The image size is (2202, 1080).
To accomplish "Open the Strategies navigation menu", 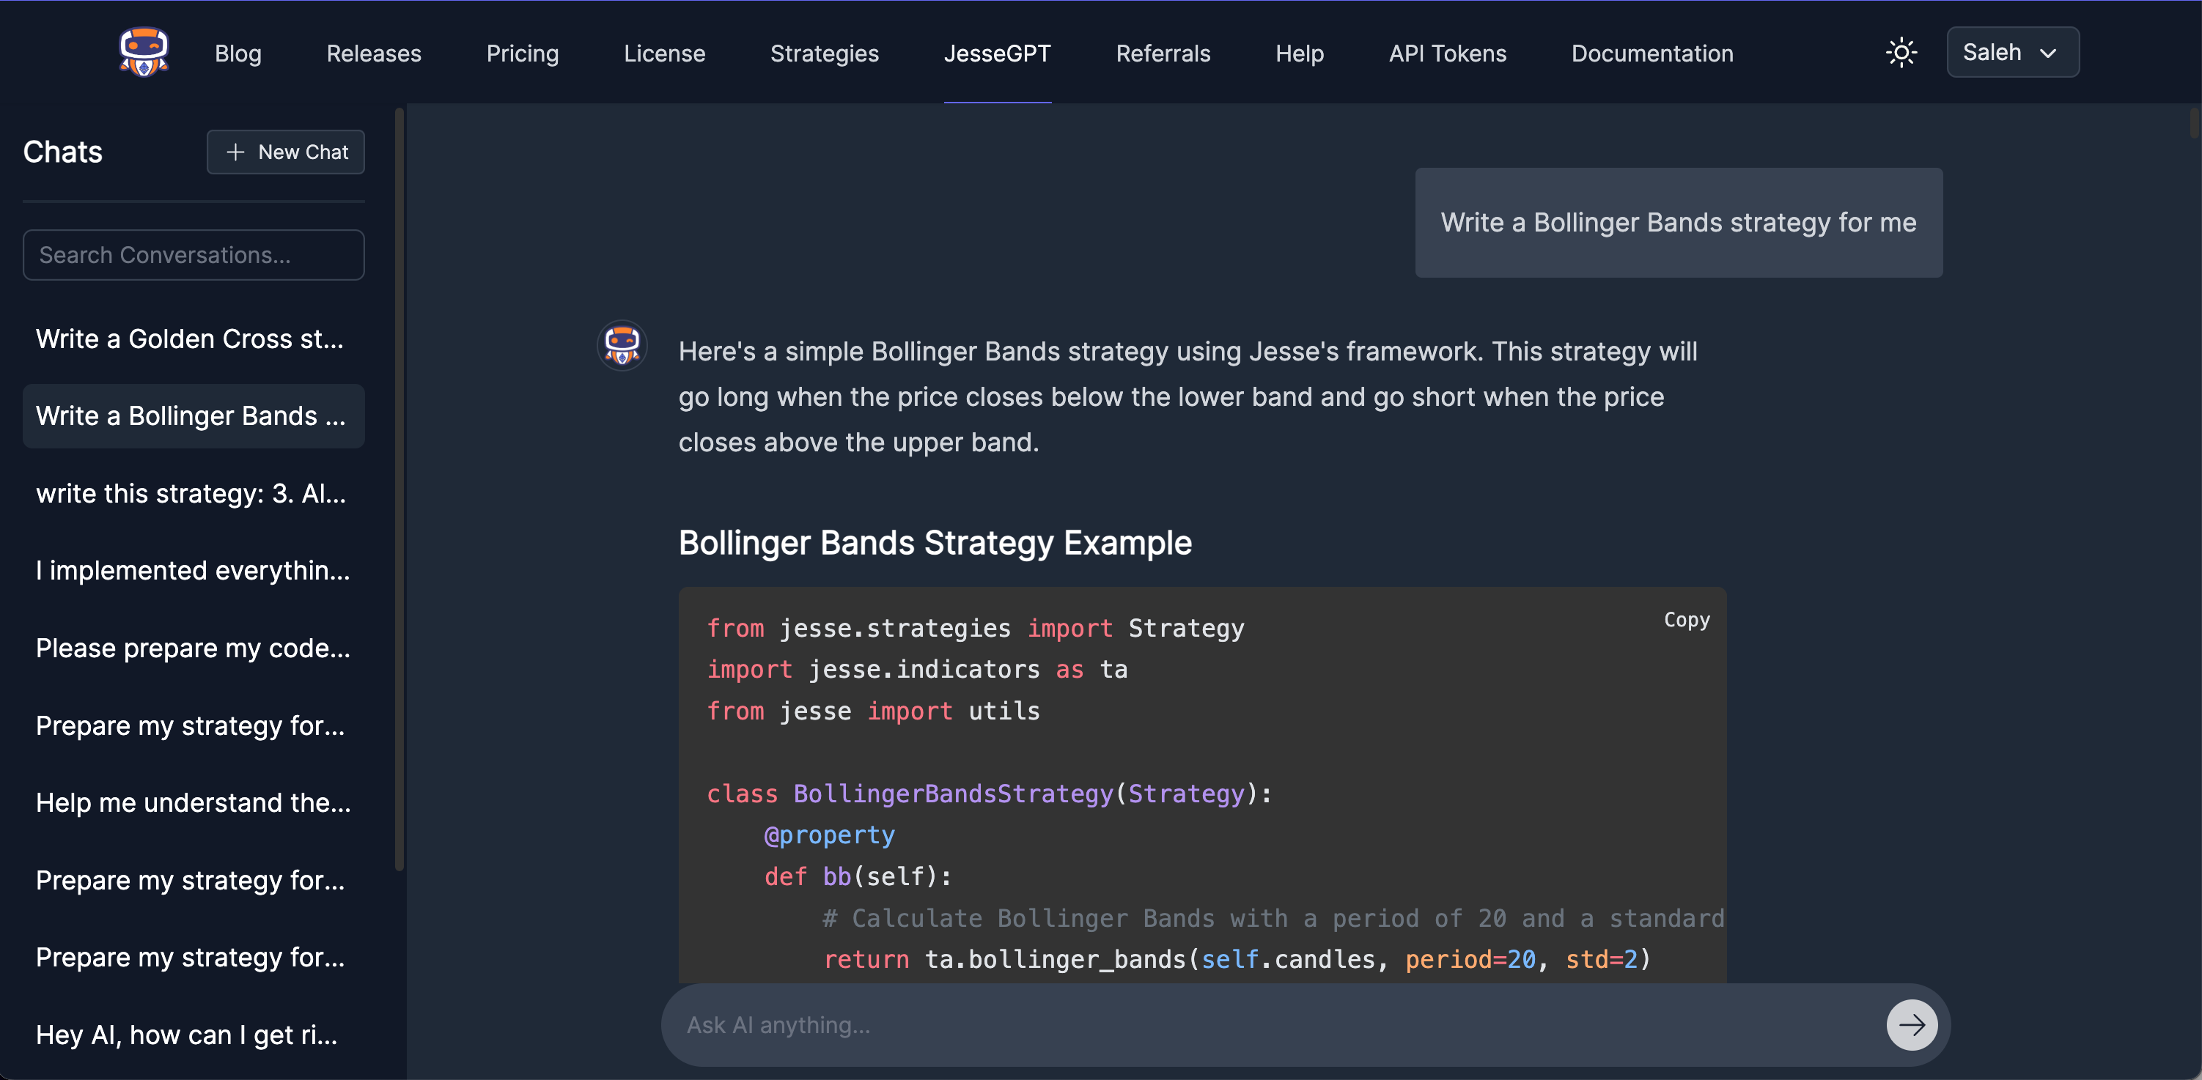I will pyautogui.click(x=825, y=52).
